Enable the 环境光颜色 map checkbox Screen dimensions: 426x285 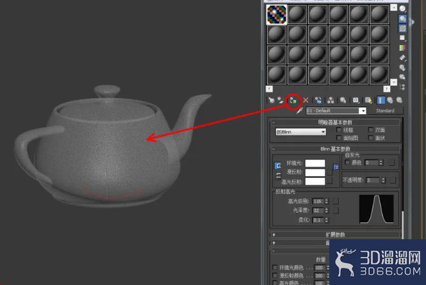[275, 268]
